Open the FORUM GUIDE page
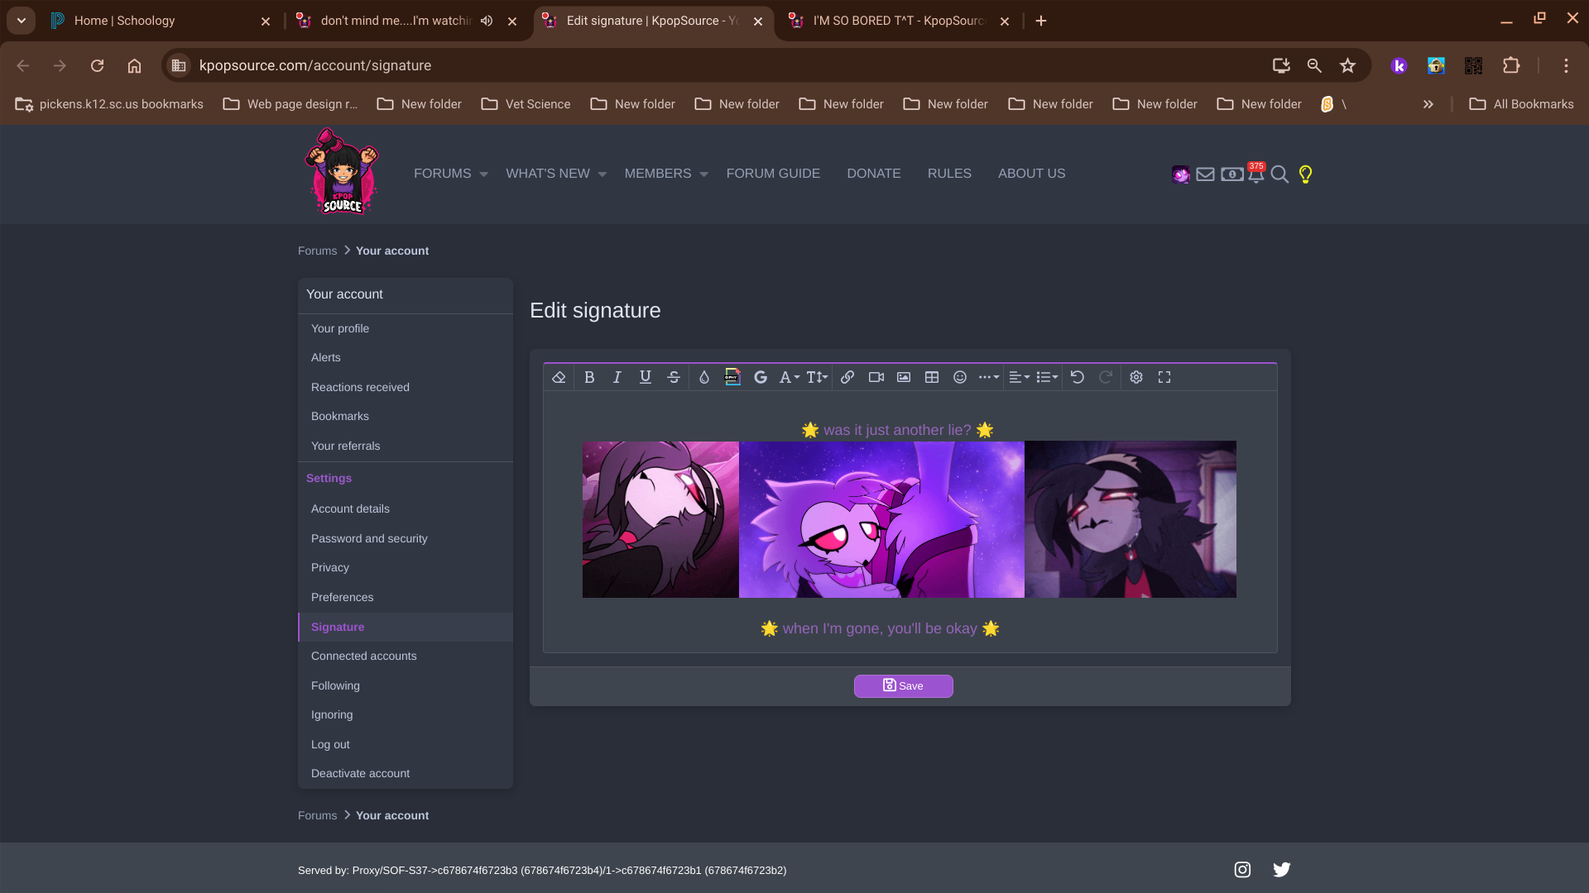This screenshot has width=1589, height=893. click(x=773, y=174)
